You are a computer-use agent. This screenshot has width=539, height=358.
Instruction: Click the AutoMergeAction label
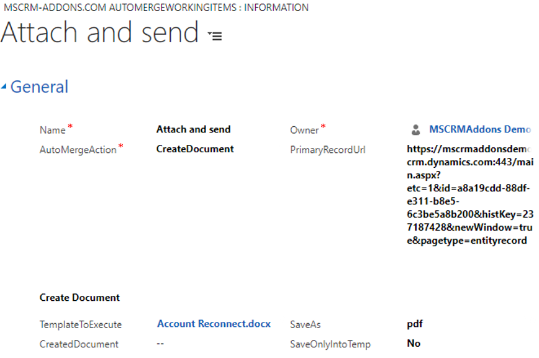[78, 150]
